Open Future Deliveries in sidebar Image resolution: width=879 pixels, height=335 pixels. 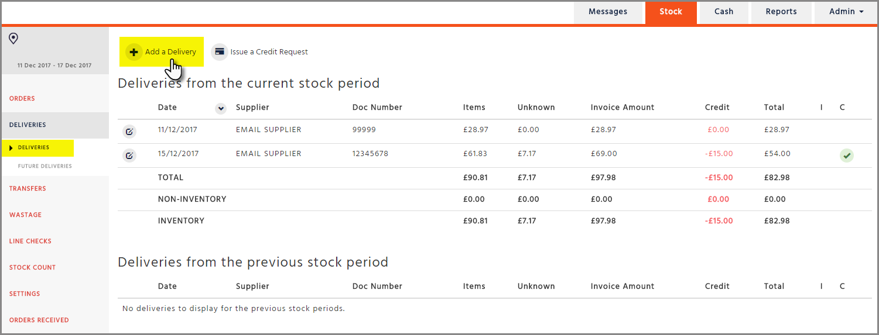[x=45, y=166]
